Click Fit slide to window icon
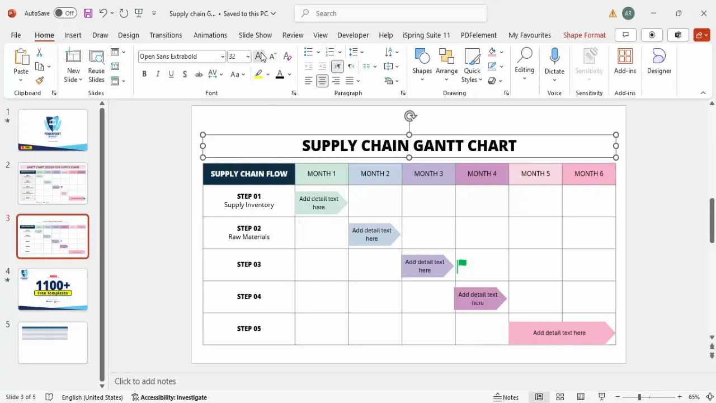Screen dimensions: 716x403 [x=709, y=397]
